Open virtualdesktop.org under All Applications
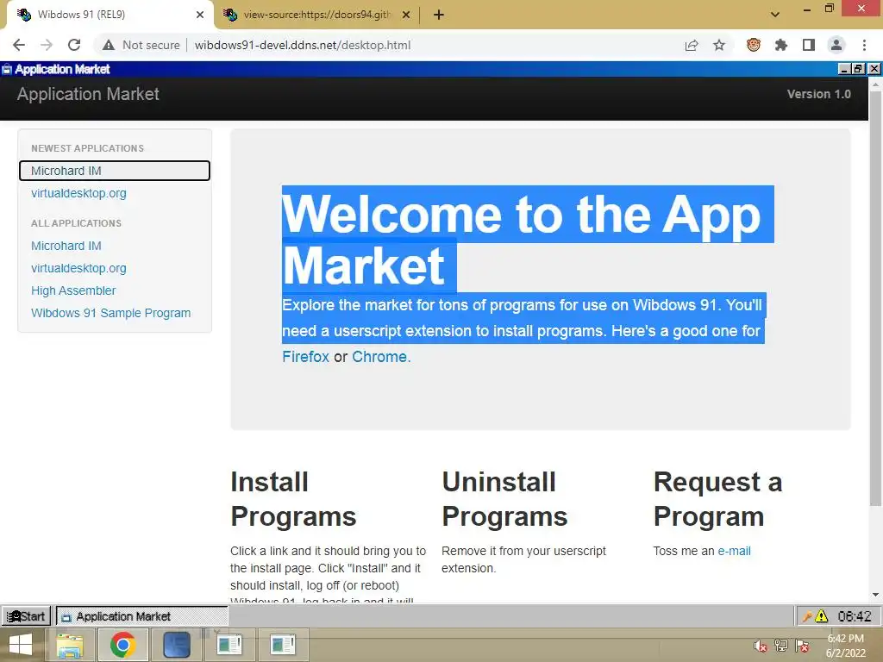The height and width of the screenshot is (662, 883). (78, 269)
